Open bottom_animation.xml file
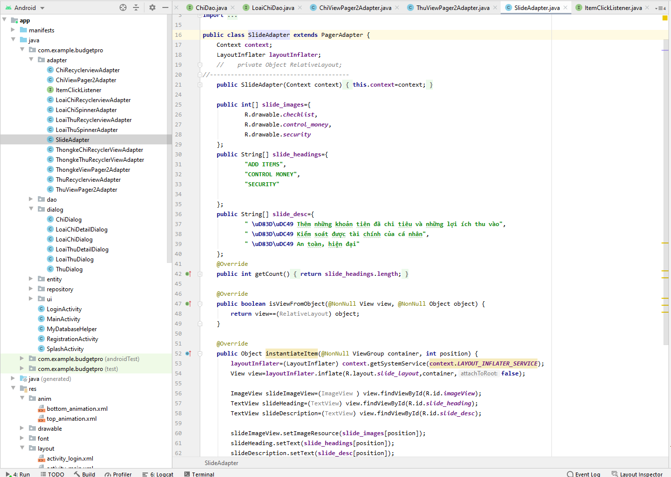Image resolution: width=671 pixels, height=477 pixels. (77, 409)
